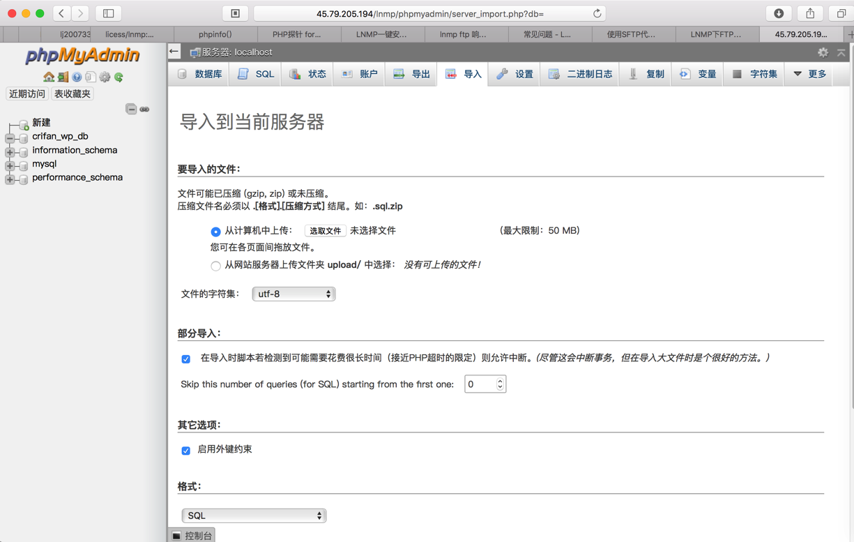Image resolution: width=854 pixels, height=542 pixels.
Task: Open the 设置 tab
Action: click(514, 74)
